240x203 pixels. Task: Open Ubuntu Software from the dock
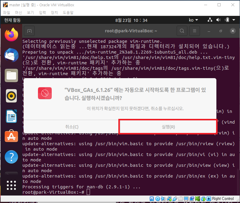[11, 136]
